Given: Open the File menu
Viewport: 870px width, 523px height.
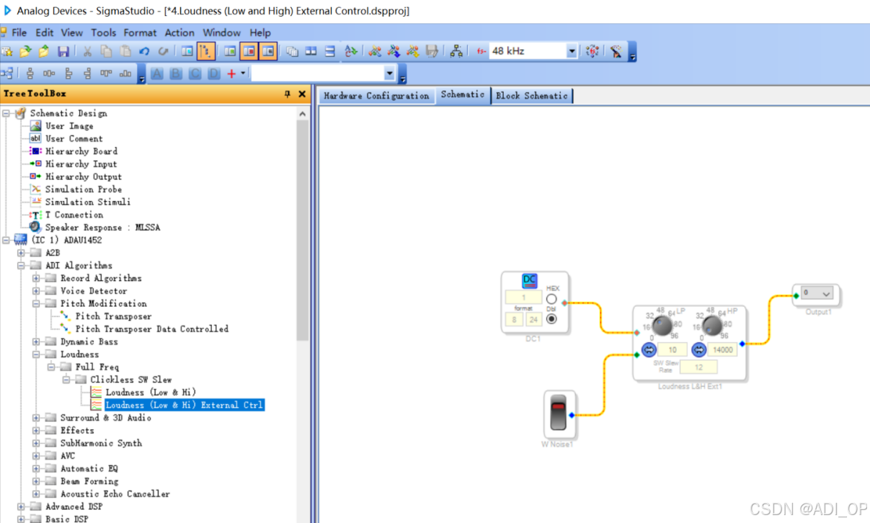Looking at the screenshot, I should pos(19,32).
